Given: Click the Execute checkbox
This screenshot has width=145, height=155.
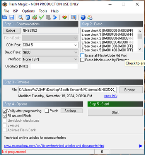Looking at the screenshot, I should click(x=5, y=125).
